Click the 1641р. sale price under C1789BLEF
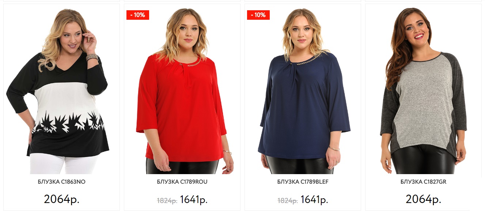This screenshot has height=214, width=485. [x=314, y=200]
